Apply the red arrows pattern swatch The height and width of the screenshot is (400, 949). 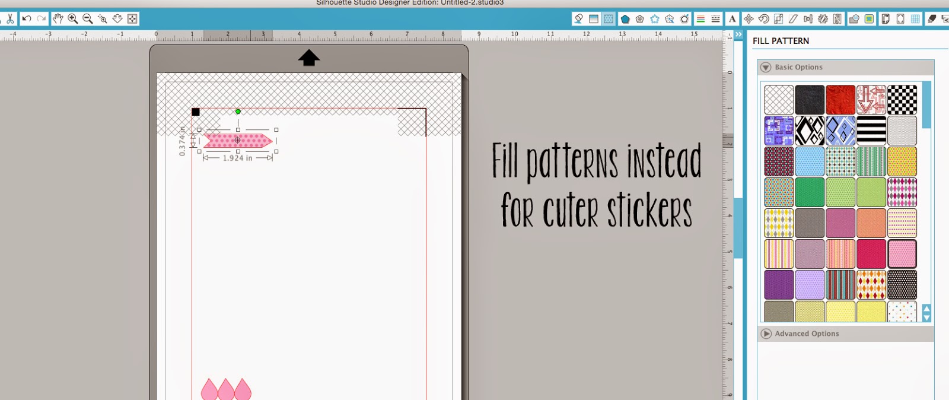871,100
